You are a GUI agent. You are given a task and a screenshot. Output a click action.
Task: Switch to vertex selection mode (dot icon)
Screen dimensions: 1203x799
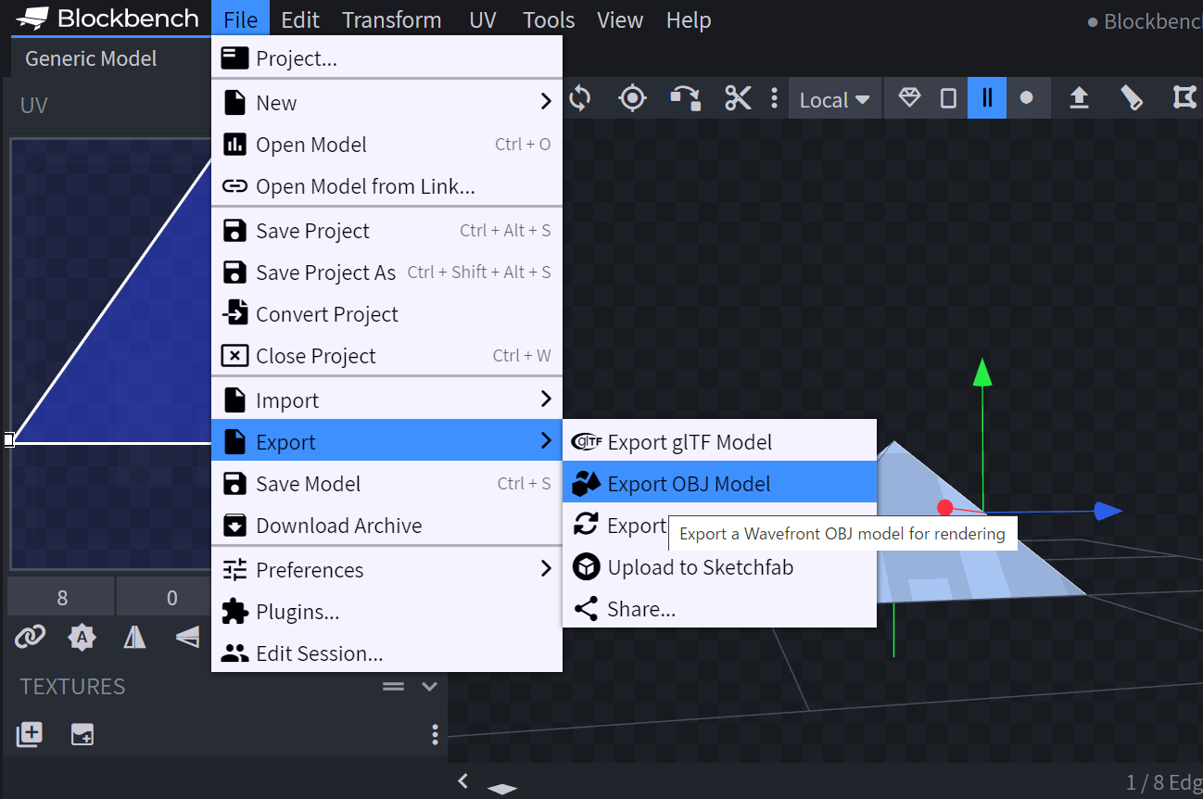(x=1026, y=98)
